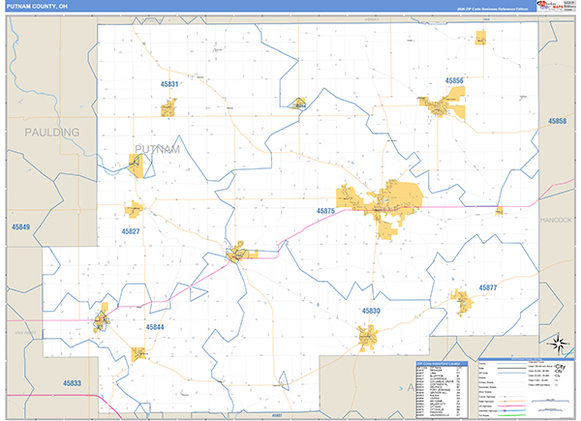
Task: Select the ZIP code label 45858
Action: pos(558,121)
